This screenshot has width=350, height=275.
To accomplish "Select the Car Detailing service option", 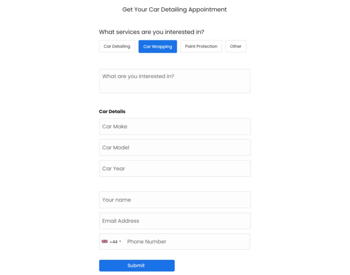I will click(x=117, y=47).
